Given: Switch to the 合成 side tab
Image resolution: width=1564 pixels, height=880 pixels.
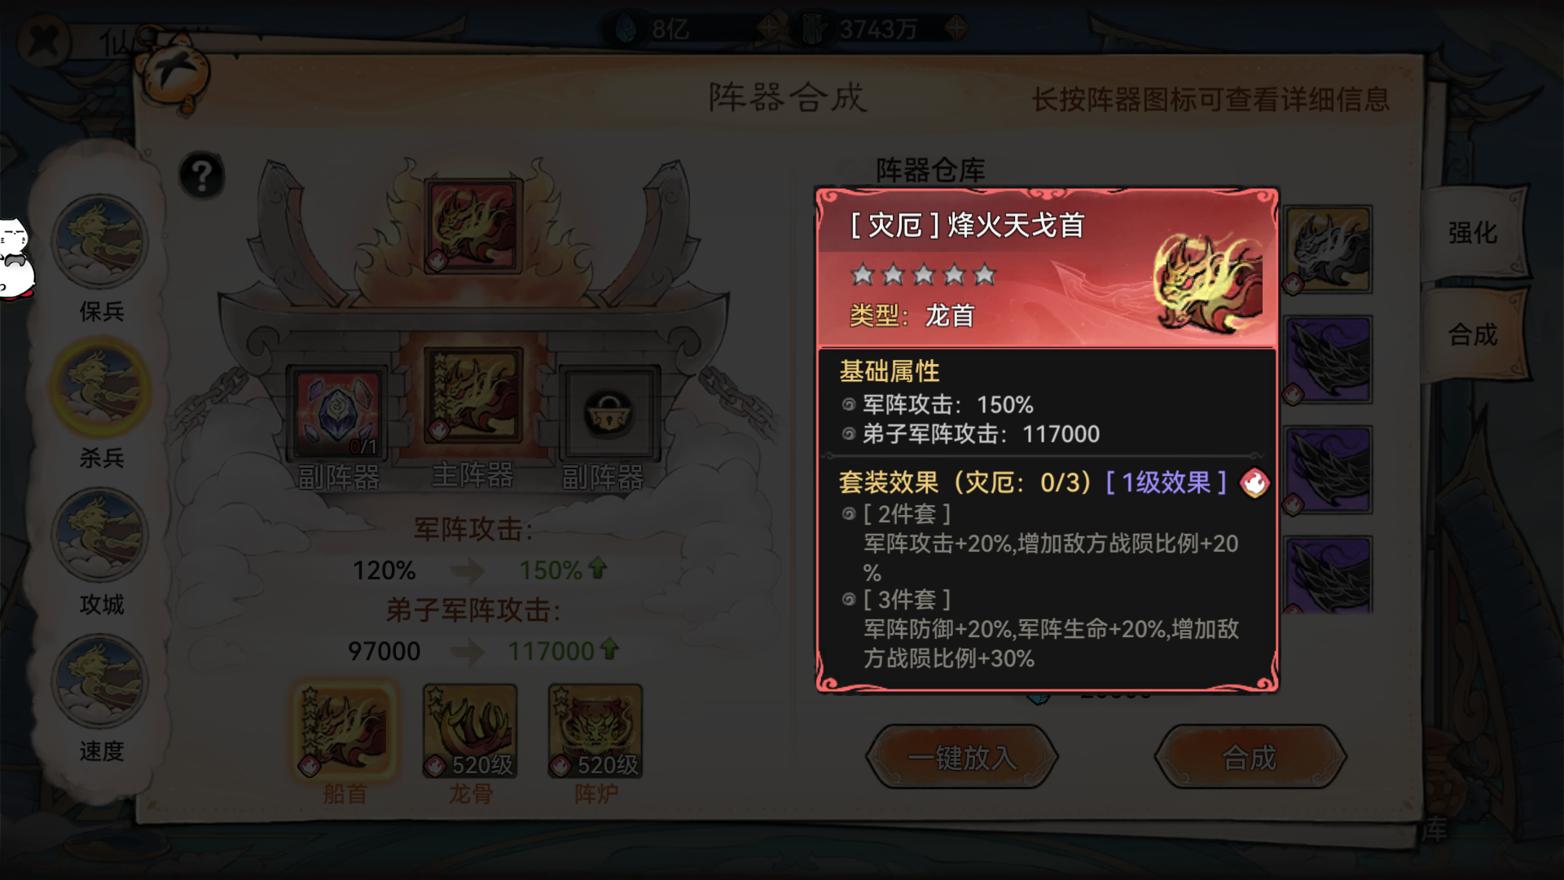Looking at the screenshot, I should pyautogui.click(x=1473, y=334).
